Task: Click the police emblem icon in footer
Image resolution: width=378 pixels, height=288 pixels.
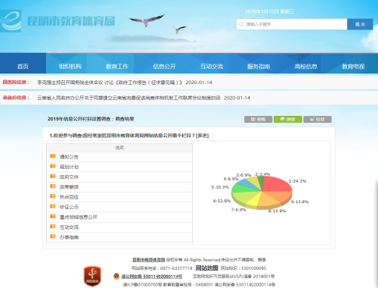Action: 116,276
